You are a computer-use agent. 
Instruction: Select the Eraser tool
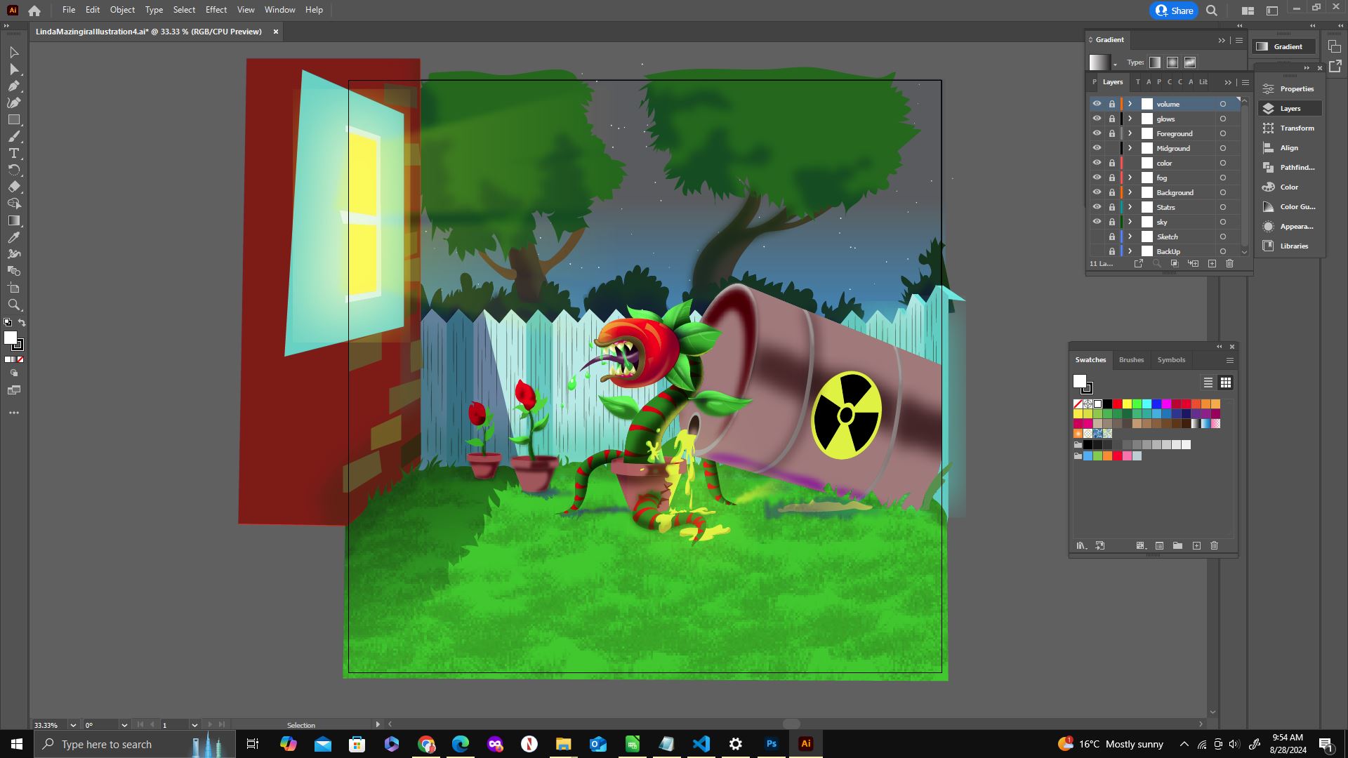point(13,187)
